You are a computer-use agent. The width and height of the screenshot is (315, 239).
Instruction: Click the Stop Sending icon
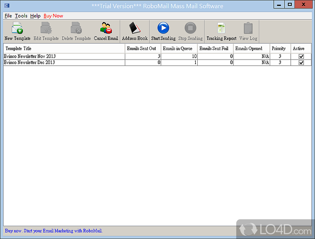pyautogui.click(x=190, y=28)
